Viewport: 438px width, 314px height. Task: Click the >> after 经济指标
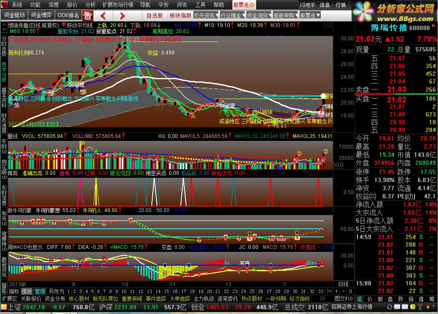coord(323,299)
